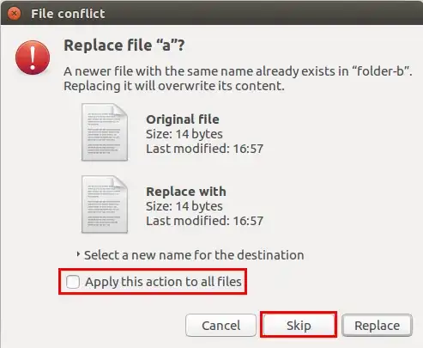Image resolution: width=423 pixels, height=348 pixels.
Task: Click the 'Replace file "a"?' heading
Action: (x=124, y=46)
